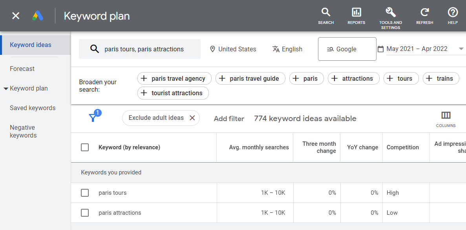The width and height of the screenshot is (466, 230).
Task: Expand the Keyword plan sidebar section
Action: [6, 89]
